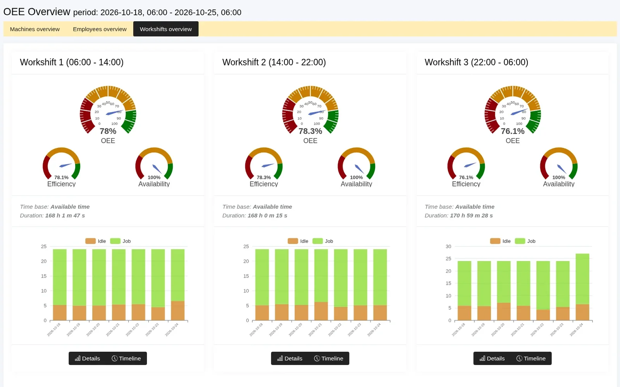Screen dimensions: 620x387
Task: Click the 2026-10-21 bar in Workshift 2 chart
Action: [321, 284]
